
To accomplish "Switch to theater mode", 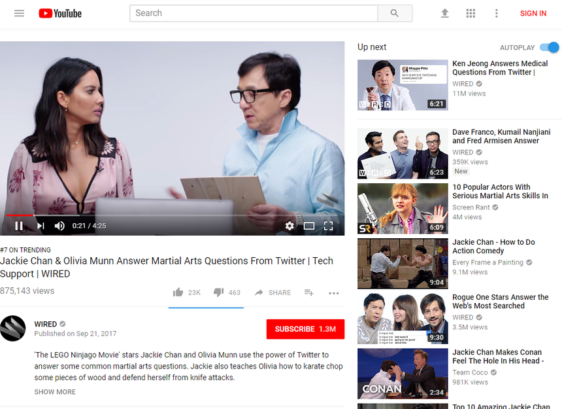I will click(x=309, y=226).
